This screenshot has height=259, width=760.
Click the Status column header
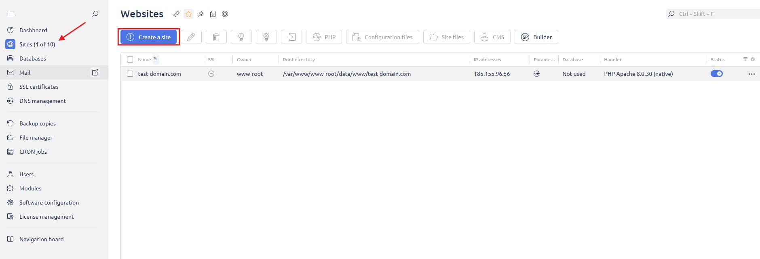[718, 60]
